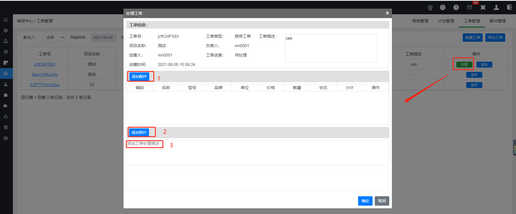This screenshot has height=214, width=516.
Task: Open work order link 5spn1MKzsHv
Action: click(x=44, y=74)
